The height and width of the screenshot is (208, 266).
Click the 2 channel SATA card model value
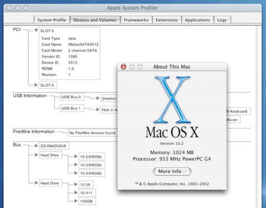83,50
